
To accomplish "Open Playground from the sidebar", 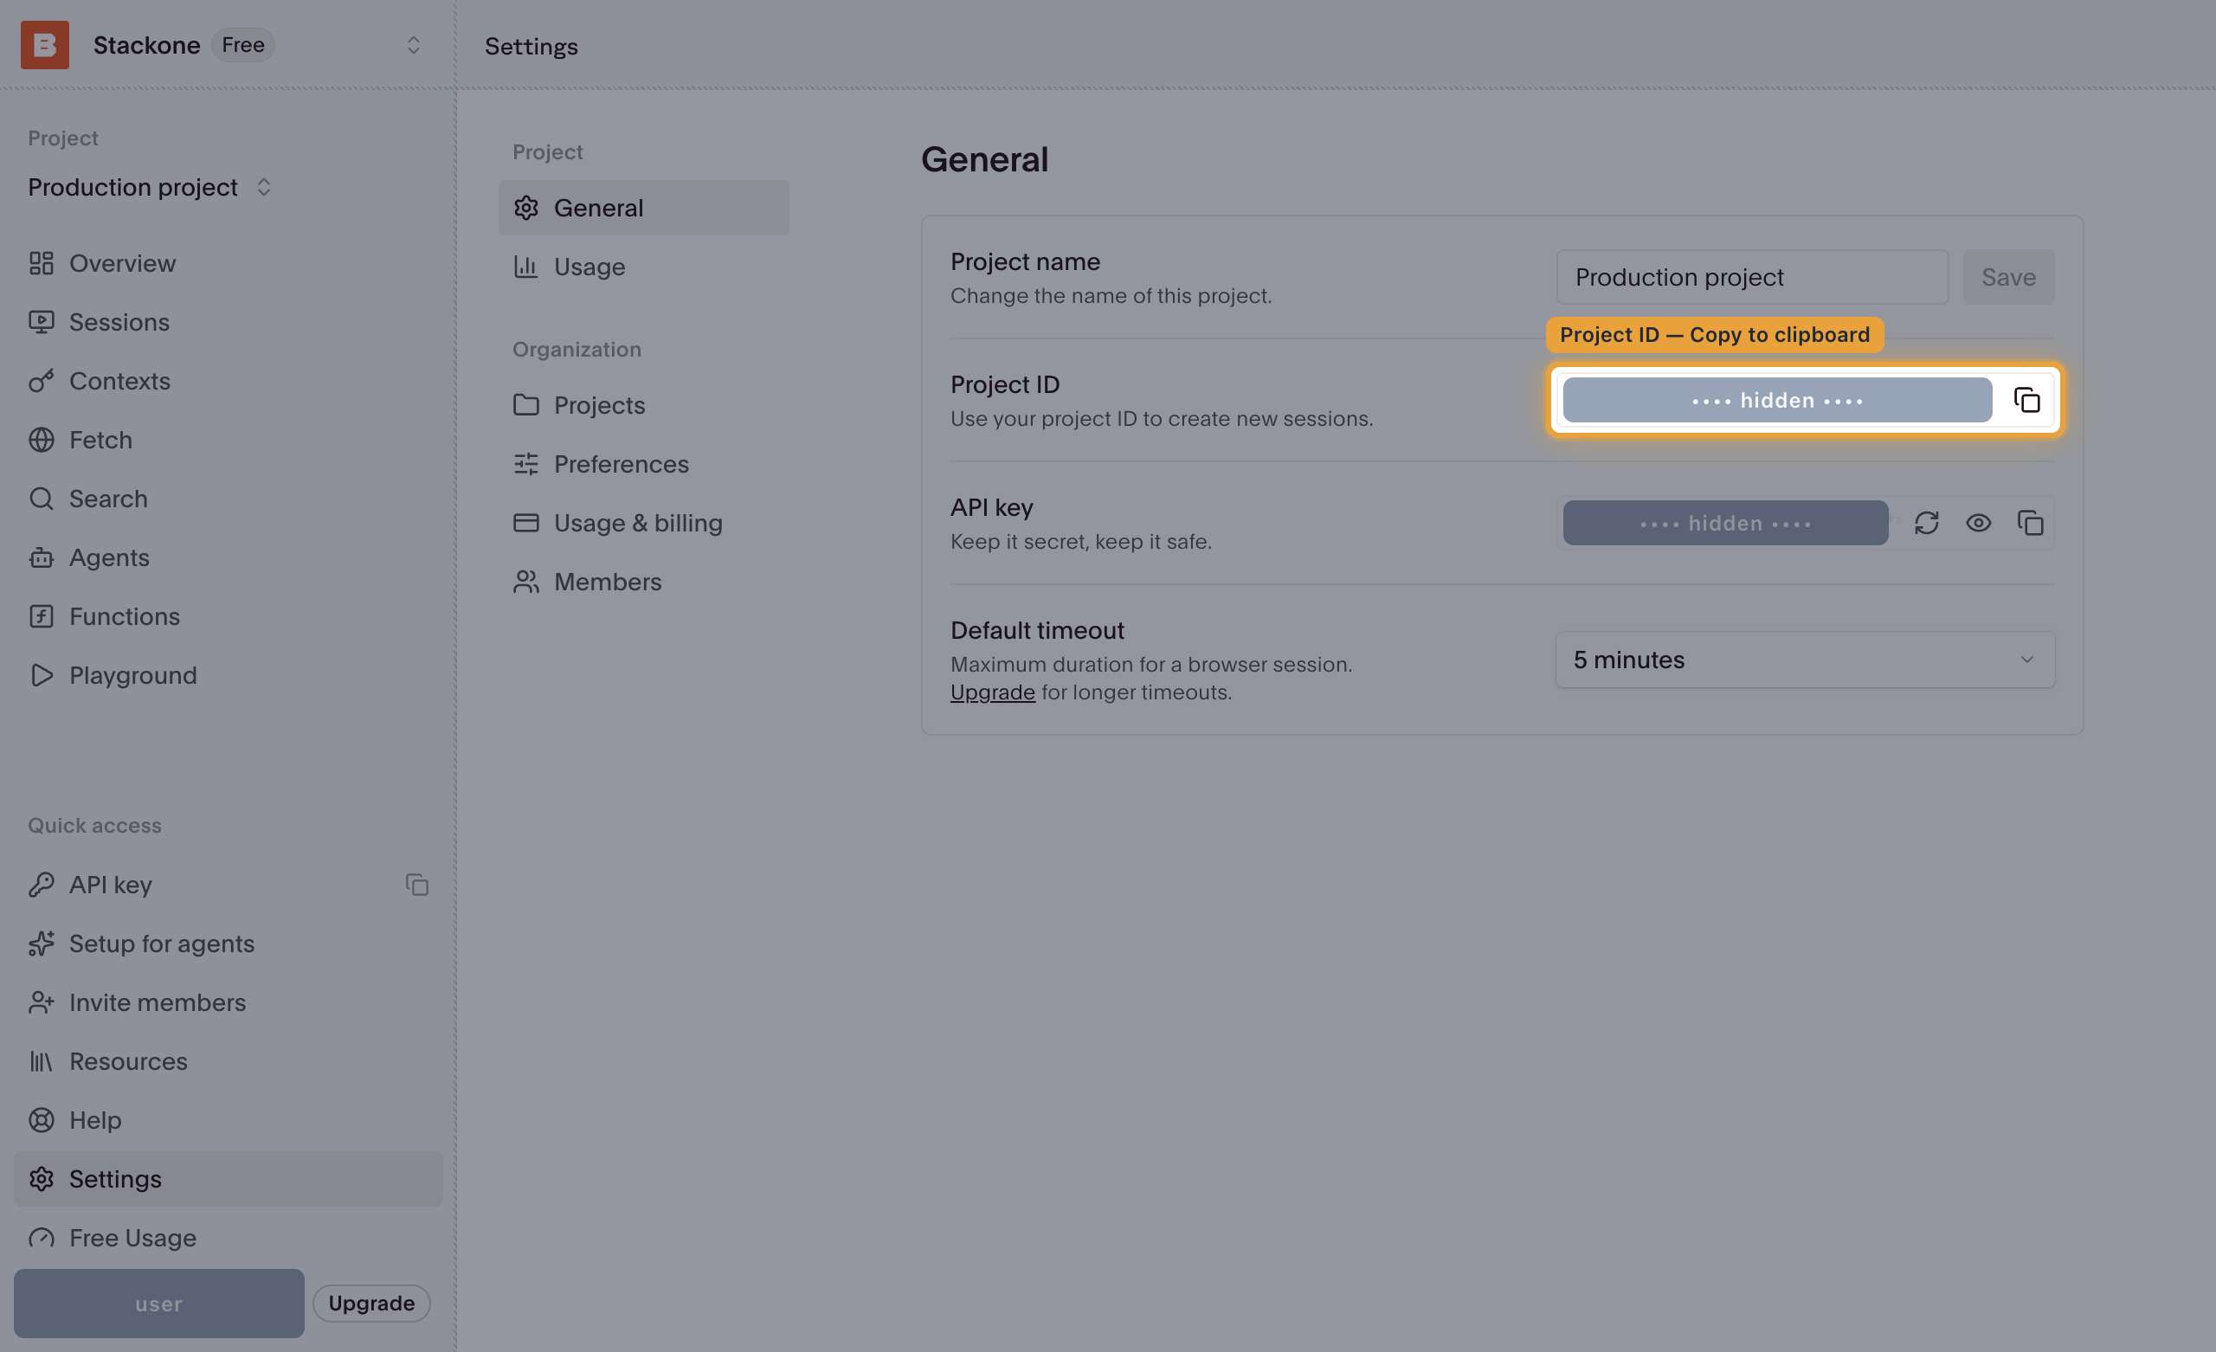I will tap(229, 675).
